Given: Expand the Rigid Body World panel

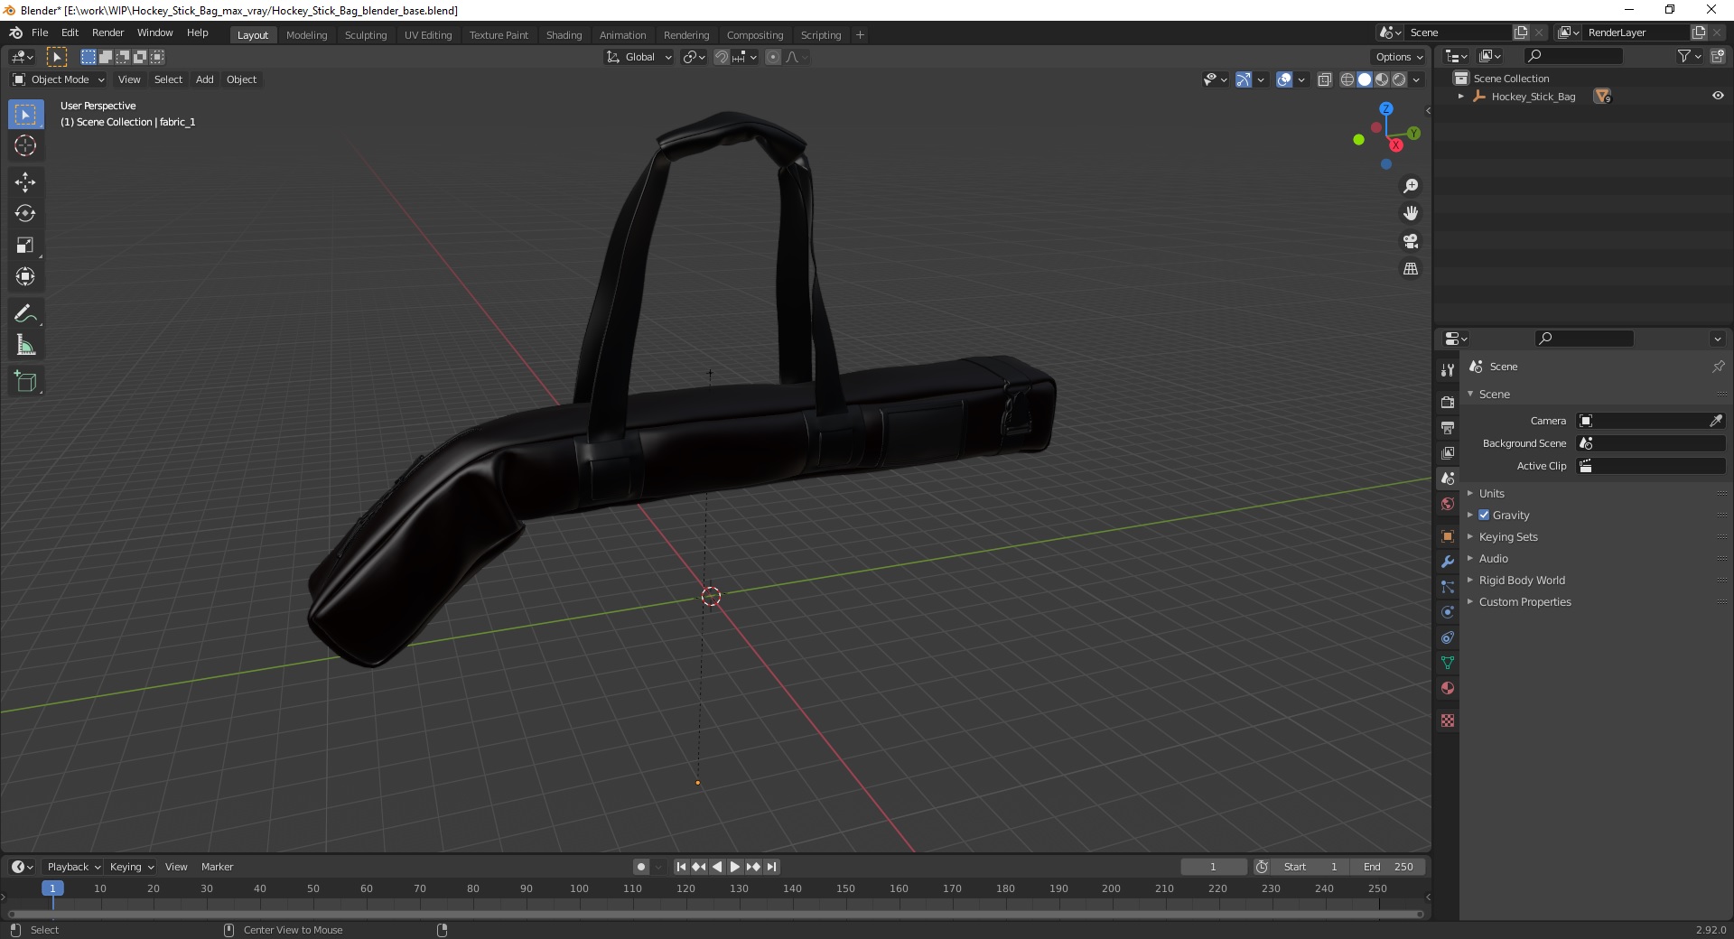Looking at the screenshot, I should [1521, 580].
